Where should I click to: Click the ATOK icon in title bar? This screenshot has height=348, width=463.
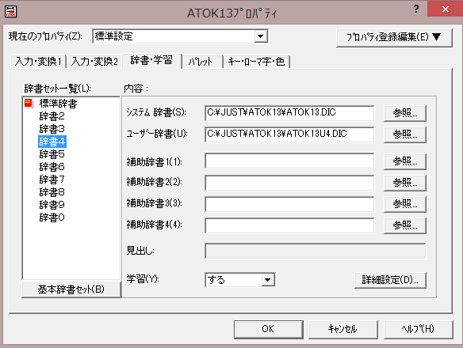[x=11, y=12]
